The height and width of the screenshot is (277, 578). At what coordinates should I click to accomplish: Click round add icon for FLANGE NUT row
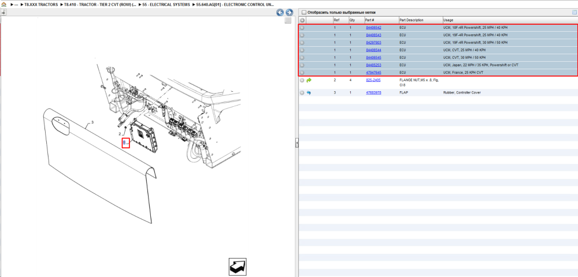pos(302,80)
